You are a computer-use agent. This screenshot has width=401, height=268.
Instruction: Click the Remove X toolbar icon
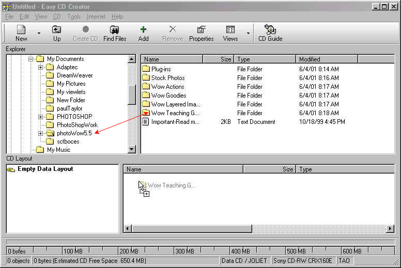(173, 33)
